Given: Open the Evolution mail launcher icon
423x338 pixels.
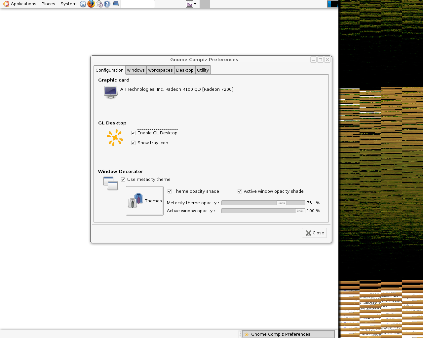Looking at the screenshot, I should pyautogui.click(x=99, y=4).
